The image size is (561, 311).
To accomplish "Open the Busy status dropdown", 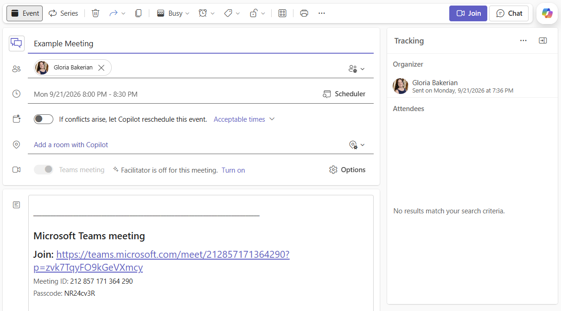I will point(173,13).
